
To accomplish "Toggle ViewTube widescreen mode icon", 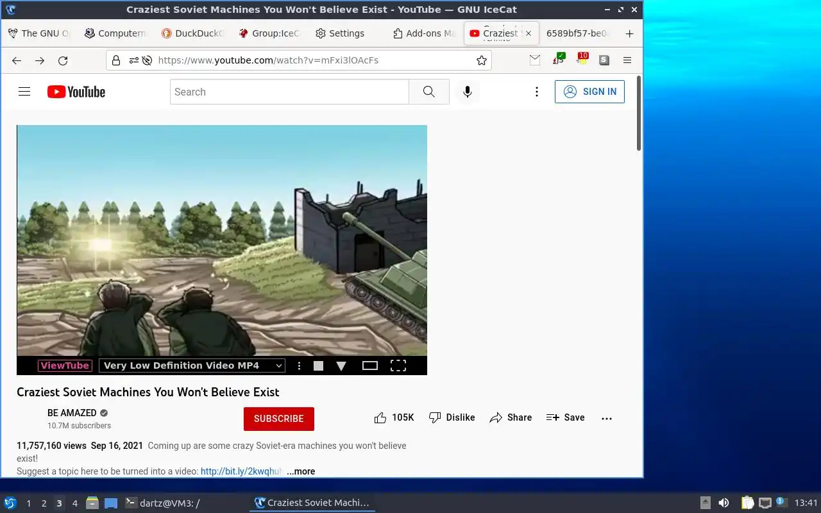I will (x=370, y=366).
